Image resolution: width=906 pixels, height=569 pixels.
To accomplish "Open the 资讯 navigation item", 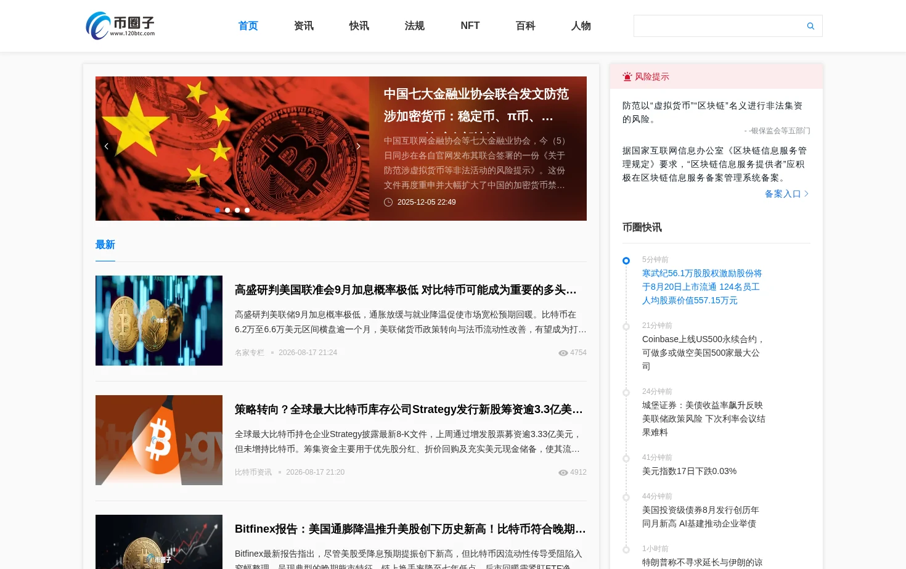I will pos(304,26).
